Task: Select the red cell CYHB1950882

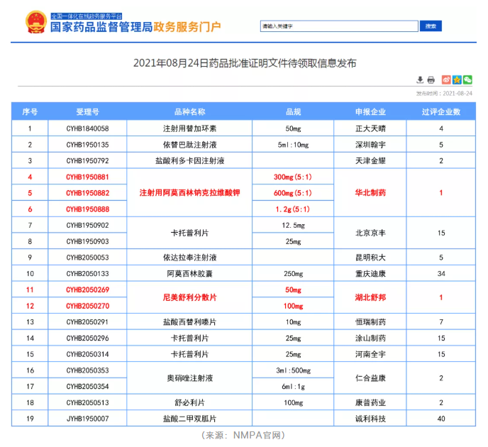Action: click(x=87, y=193)
